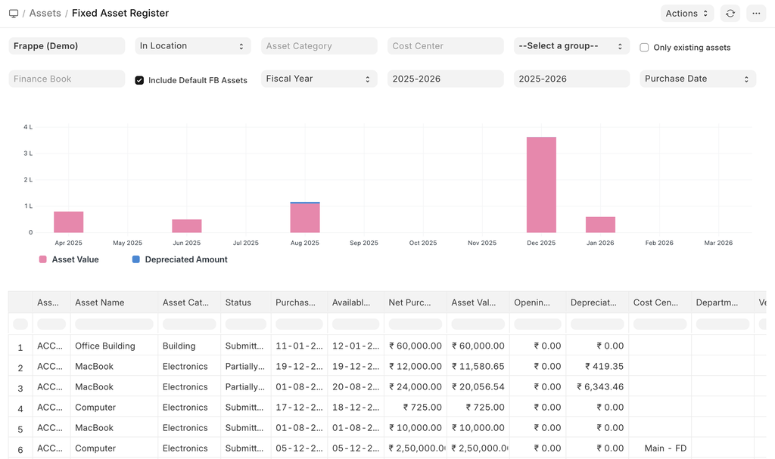Enable Only existing assets checkbox
This screenshot has width=775, height=459.
pyautogui.click(x=645, y=48)
